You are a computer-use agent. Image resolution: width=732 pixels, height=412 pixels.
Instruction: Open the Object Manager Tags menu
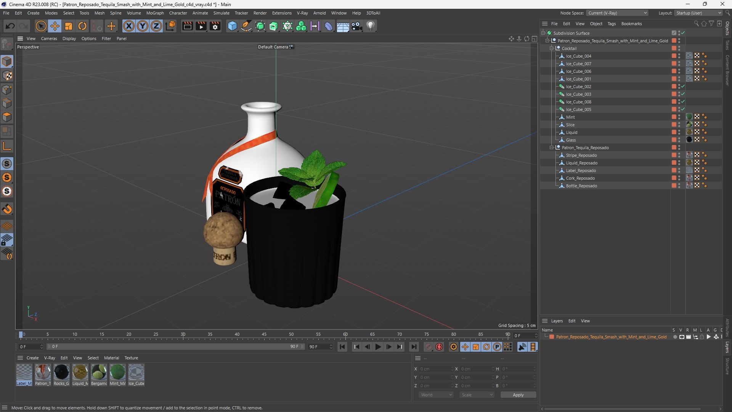point(612,24)
